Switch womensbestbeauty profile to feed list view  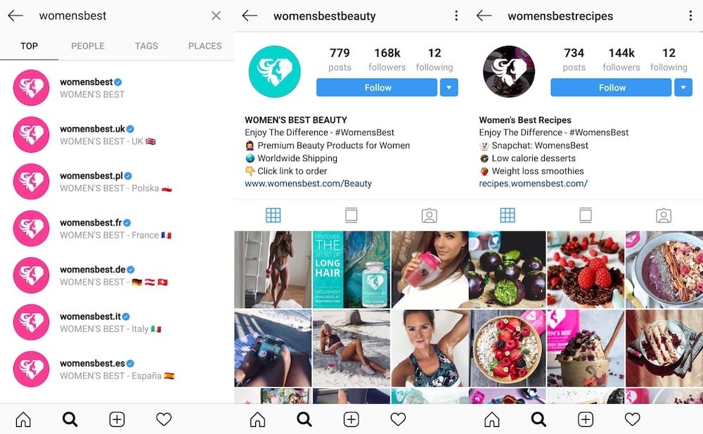pos(351,215)
